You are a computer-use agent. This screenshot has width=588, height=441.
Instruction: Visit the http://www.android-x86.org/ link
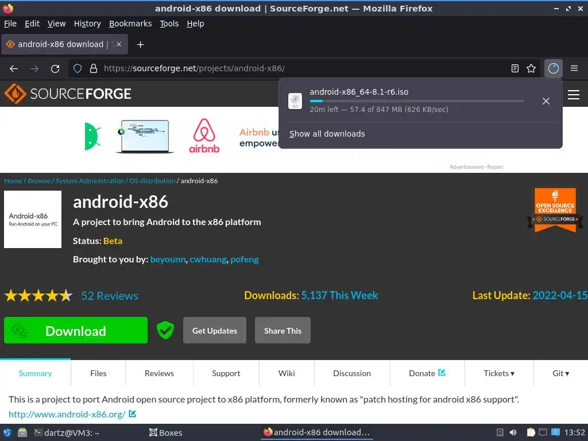pos(67,414)
